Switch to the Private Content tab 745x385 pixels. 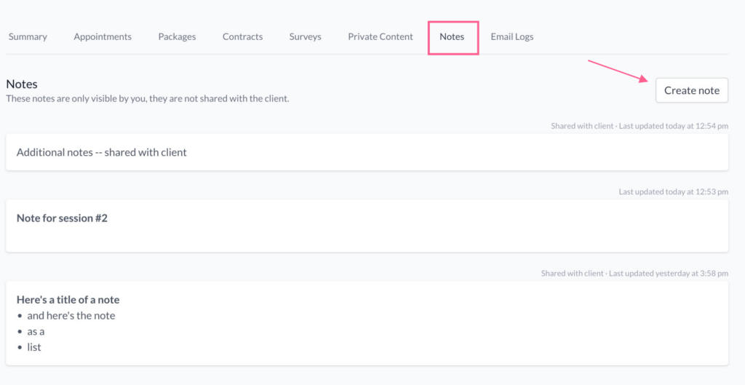(x=380, y=36)
